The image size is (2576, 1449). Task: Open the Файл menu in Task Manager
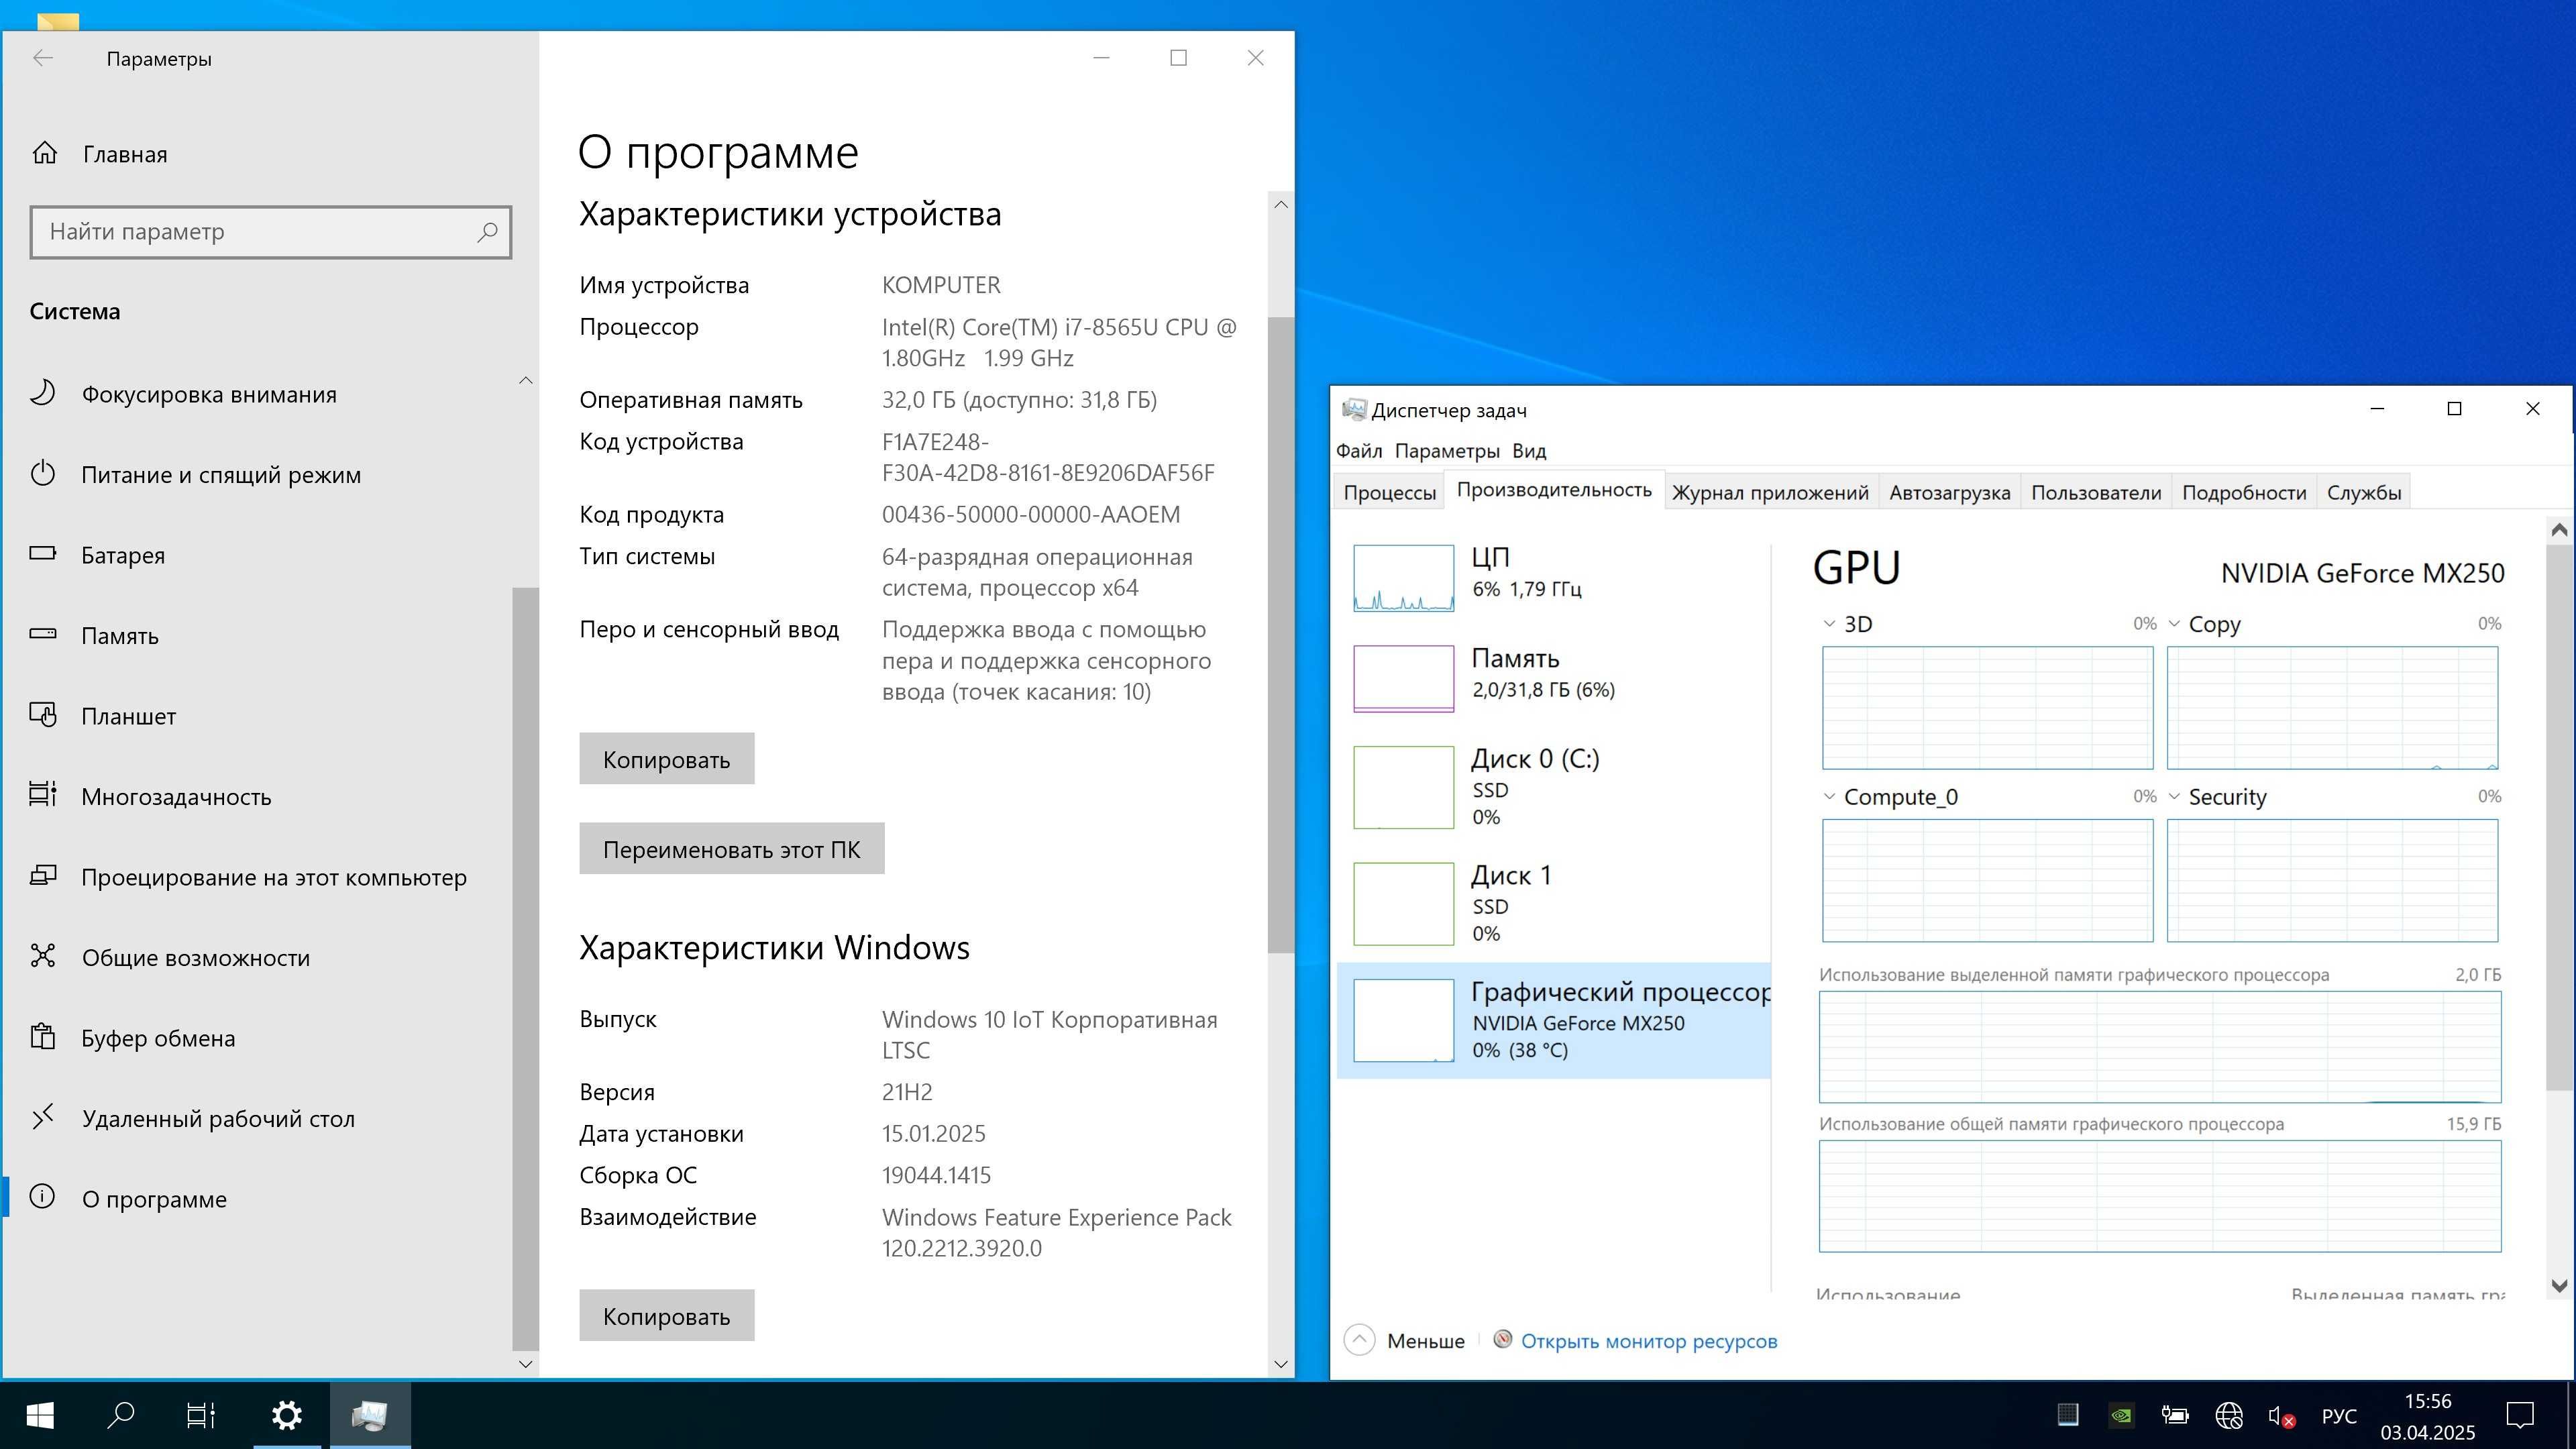1359,451
